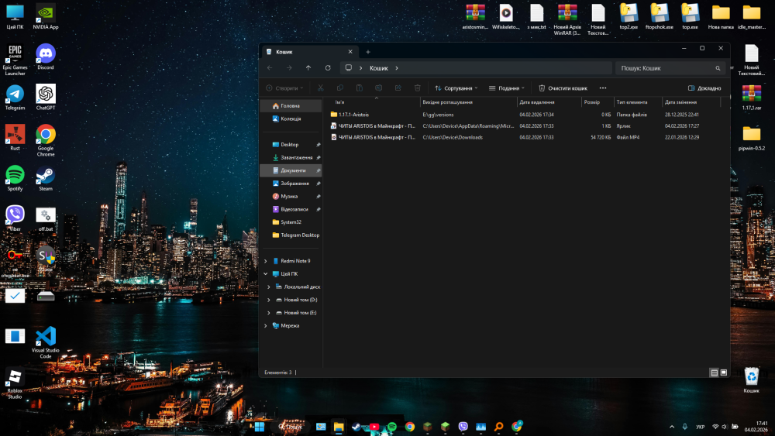Click the Paste clipboard icon in the toolbar

click(x=360, y=88)
